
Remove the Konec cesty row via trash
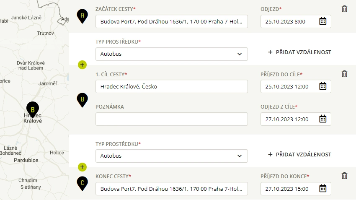(344, 176)
